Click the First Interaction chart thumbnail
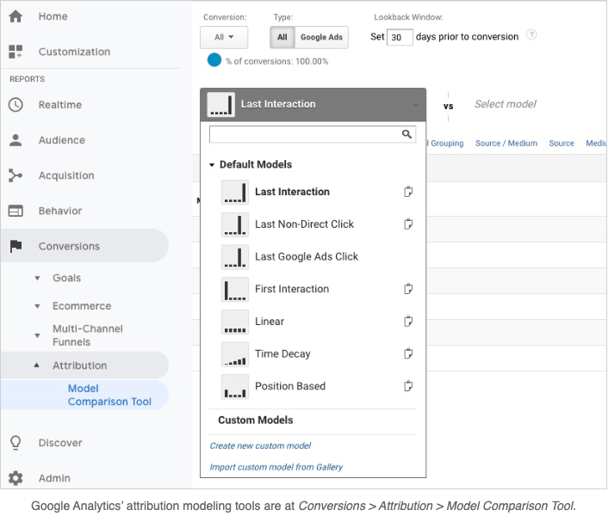This screenshot has height=522, width=608. coord(235,289)
